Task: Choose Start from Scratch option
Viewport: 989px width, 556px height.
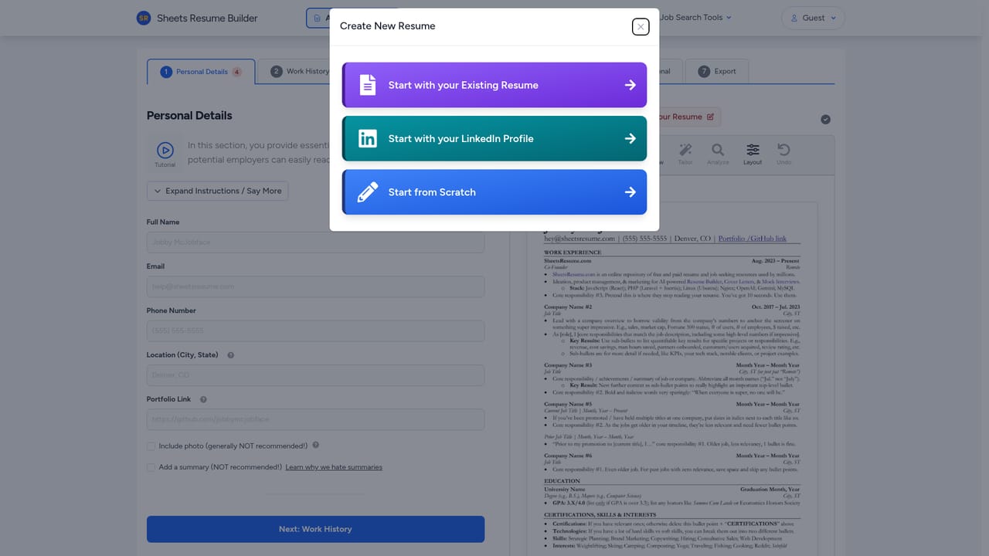Action: coord(494,192)
